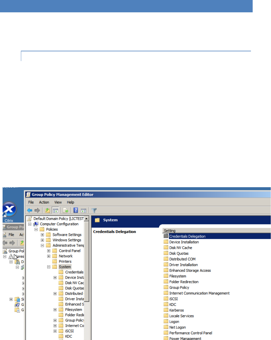The width and height of the screenshot is (271, 340).
Task: Open the File menu in Editor
Action: coord(31,202)
